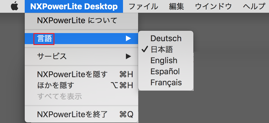This screenshot has width=269, height=123.
Task: Open the NXPowerLite Desktop menu
Action: 74,6
